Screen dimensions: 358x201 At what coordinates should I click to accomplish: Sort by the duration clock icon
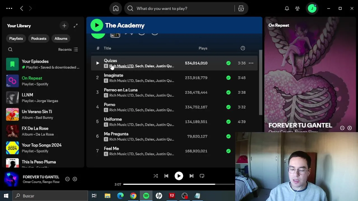[x=243, y=48]
